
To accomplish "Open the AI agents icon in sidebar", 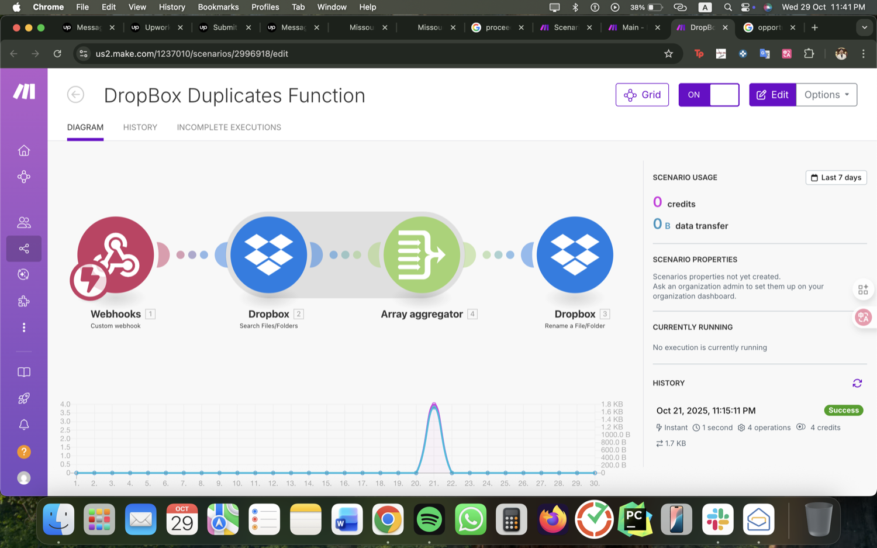I will (24, 274).
